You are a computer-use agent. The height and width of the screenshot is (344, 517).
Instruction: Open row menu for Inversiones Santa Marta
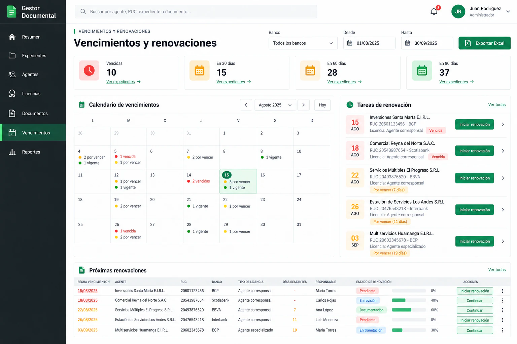[x=503, y=291]
